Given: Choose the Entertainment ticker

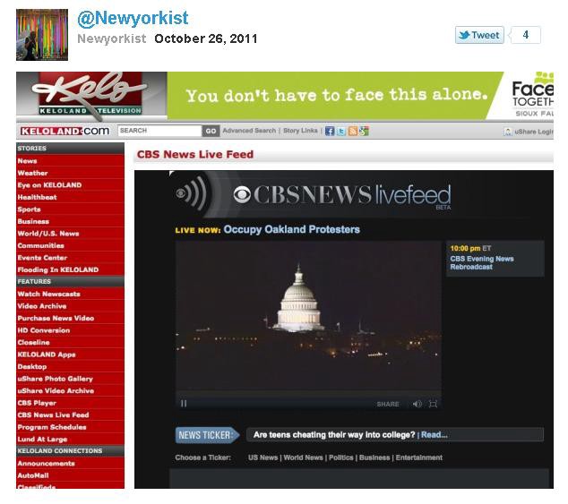Looking at the screenshot, I should [x=419, y=457].
